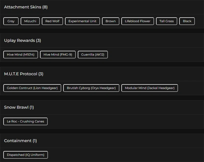Image resolution: width=204 pixels, height=162 pixels.
Task: Click Brutish Cyborg (Oryx Headgear) tag
Action: tap(91, 88)
